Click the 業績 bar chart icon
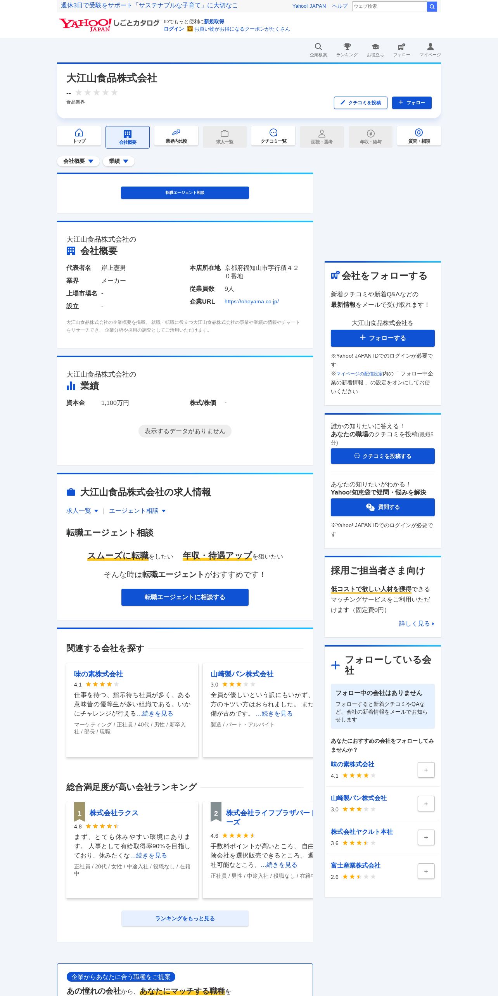 pyautogui.click(x=71, y=386)
